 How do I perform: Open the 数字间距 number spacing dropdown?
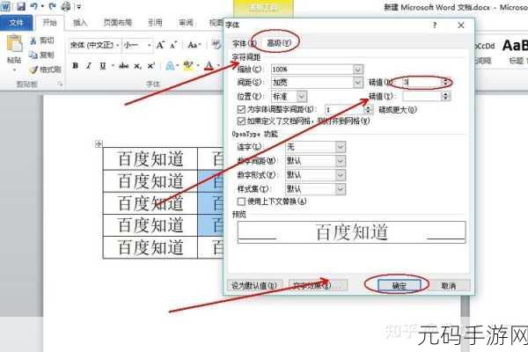(x=316, y=161)
